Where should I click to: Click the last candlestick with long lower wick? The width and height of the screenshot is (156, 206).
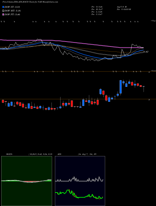click(x=144, y=89)
